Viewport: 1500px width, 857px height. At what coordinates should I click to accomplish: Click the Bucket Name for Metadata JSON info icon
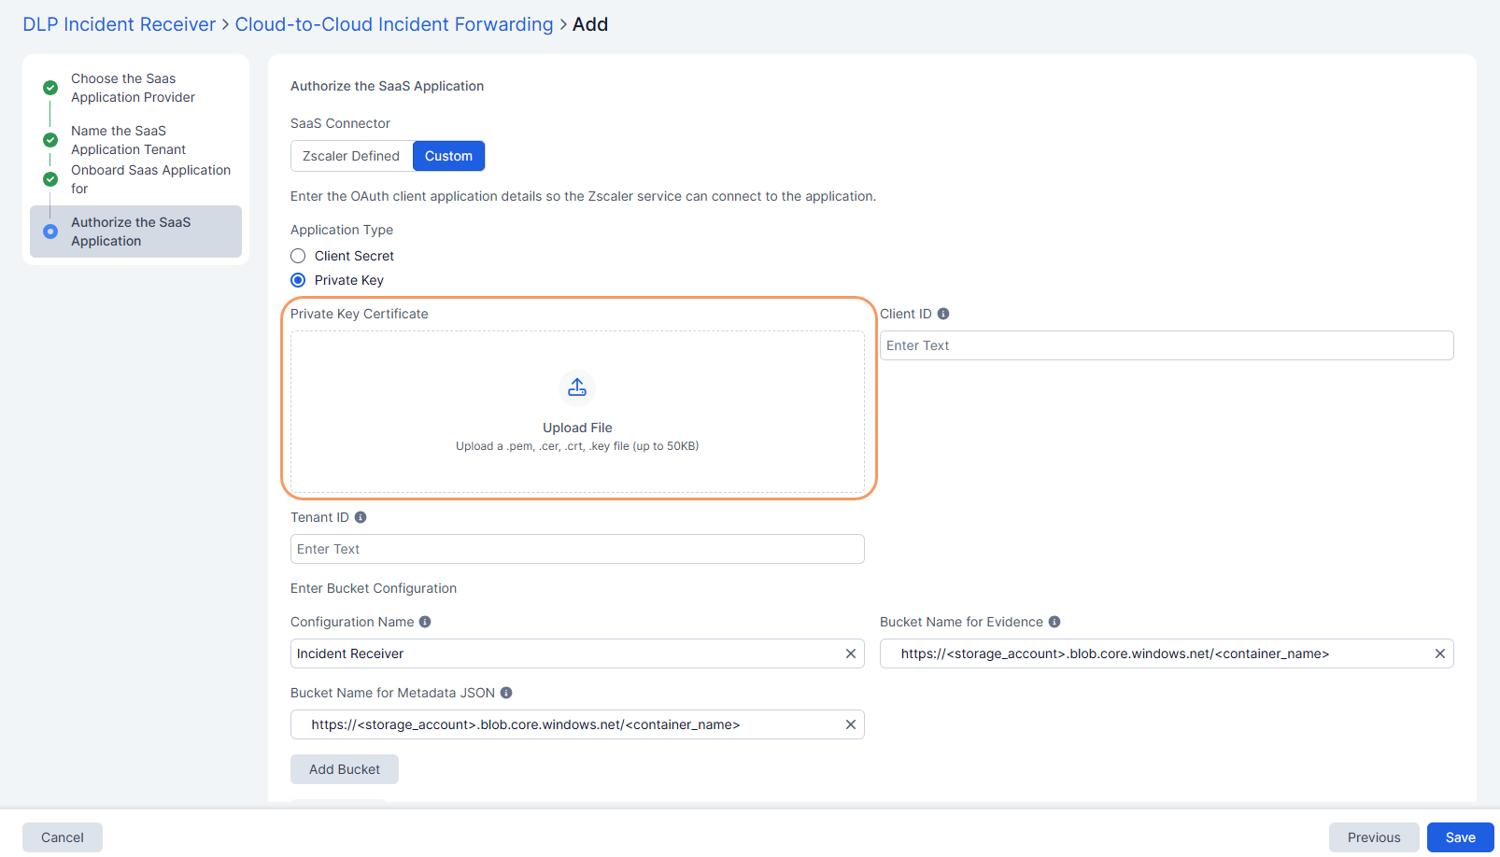(506, 693)
